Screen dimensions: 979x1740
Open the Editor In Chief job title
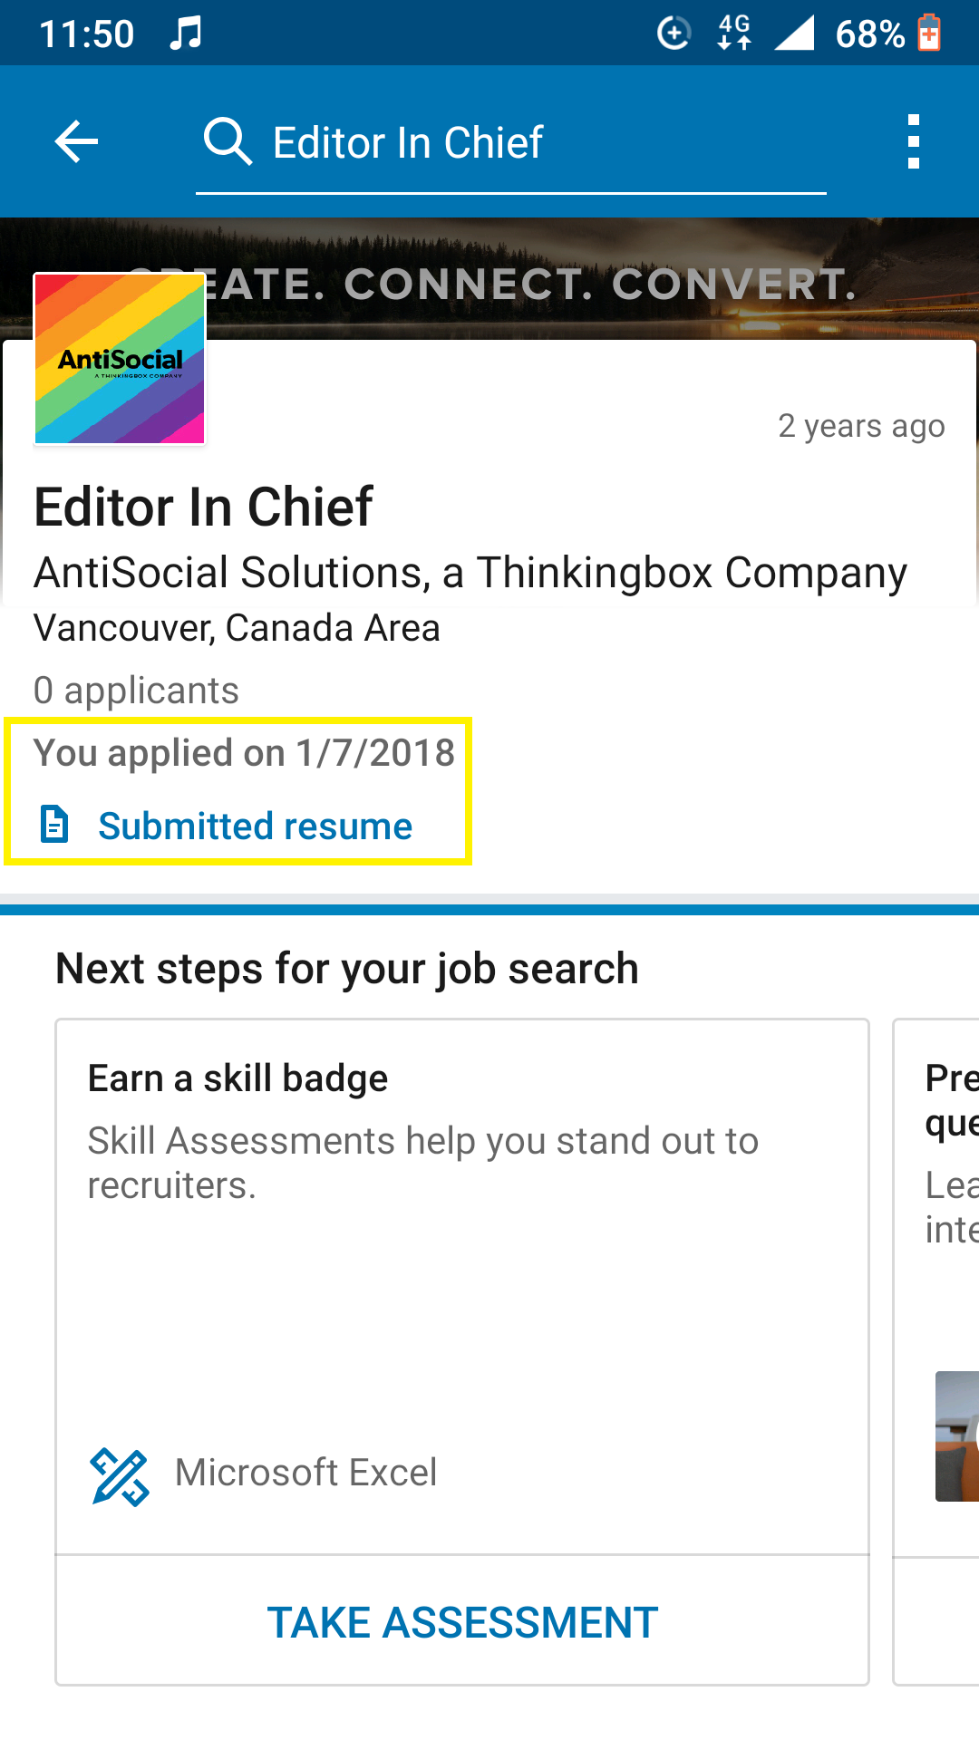(203, 507)
